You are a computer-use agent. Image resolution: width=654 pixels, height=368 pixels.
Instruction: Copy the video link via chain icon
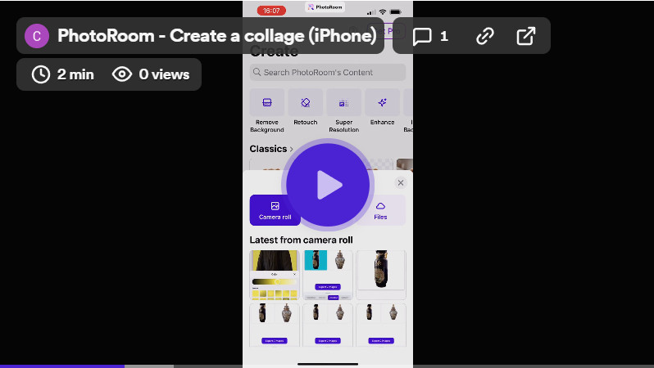485,36
